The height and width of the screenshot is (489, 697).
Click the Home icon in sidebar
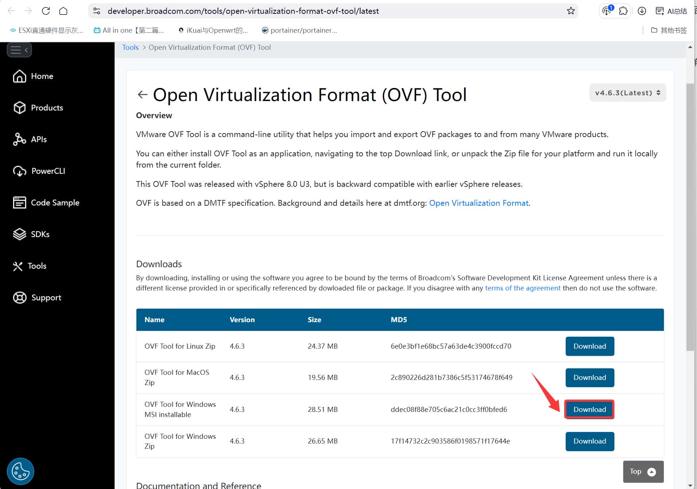tap(19, 76)
